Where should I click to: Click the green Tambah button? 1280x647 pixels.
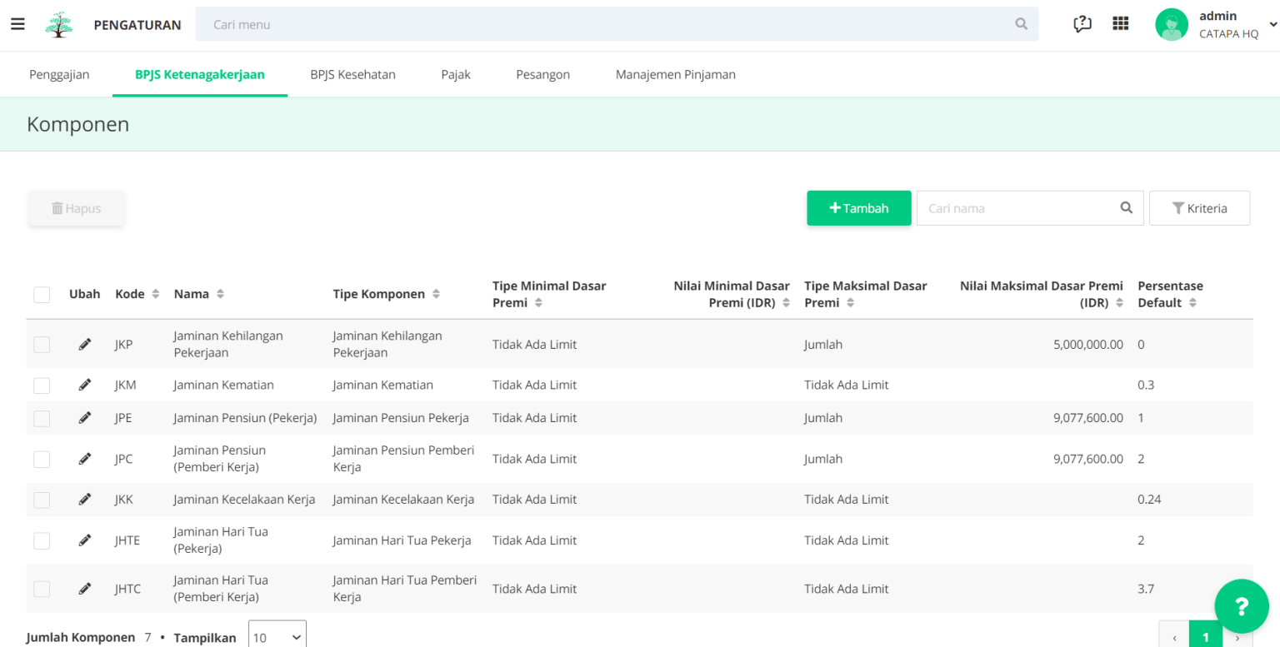[x=859, y=208]
